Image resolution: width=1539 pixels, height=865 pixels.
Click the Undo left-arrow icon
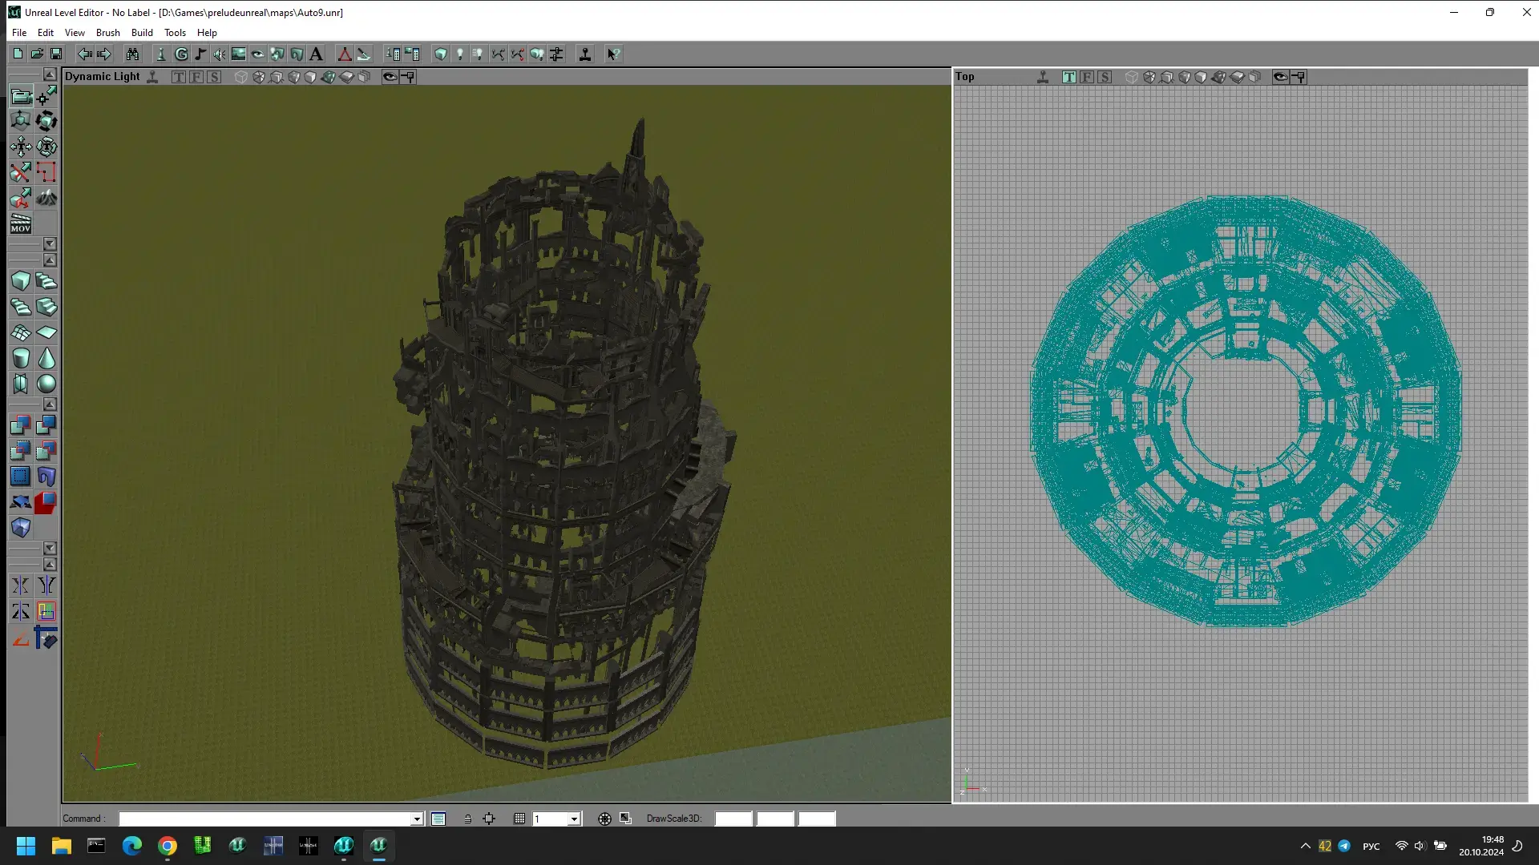(x=84, y=54)
